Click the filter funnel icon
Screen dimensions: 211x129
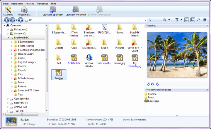tap(177, 20)
